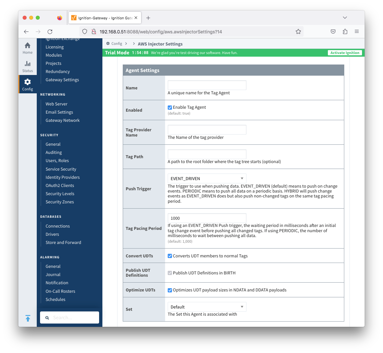383x353 pixels.
Task: Bookmark this page with the star icon
Action: click(298, 32)
